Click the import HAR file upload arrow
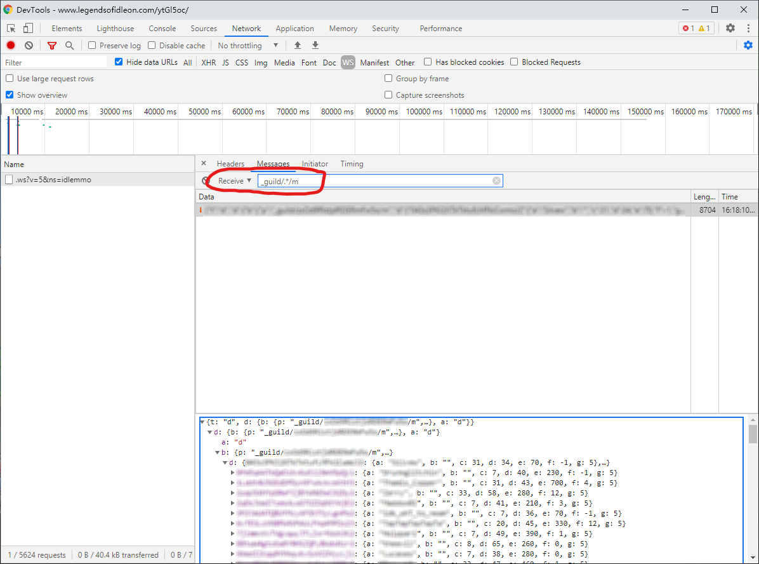The height and width of the screenshot is (564, 759). point(298,45)
